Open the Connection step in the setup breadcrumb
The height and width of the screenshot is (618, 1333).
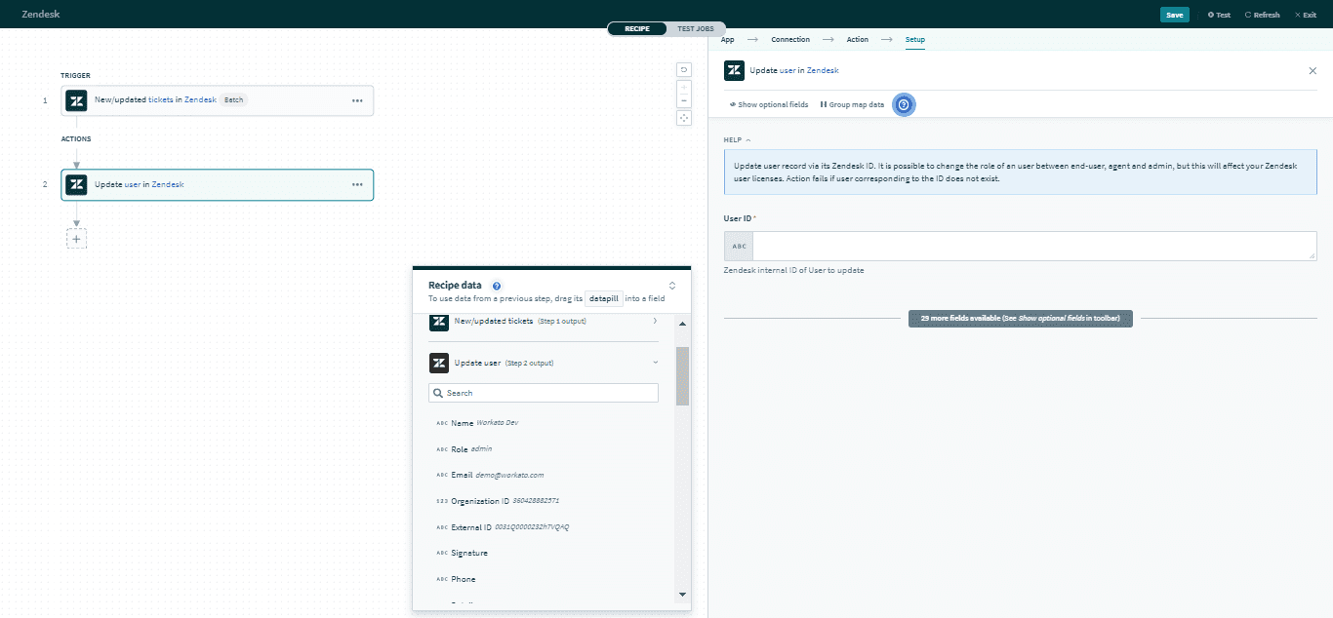[x=790, y=39]
